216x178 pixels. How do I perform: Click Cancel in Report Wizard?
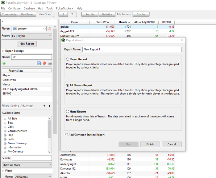172,144
